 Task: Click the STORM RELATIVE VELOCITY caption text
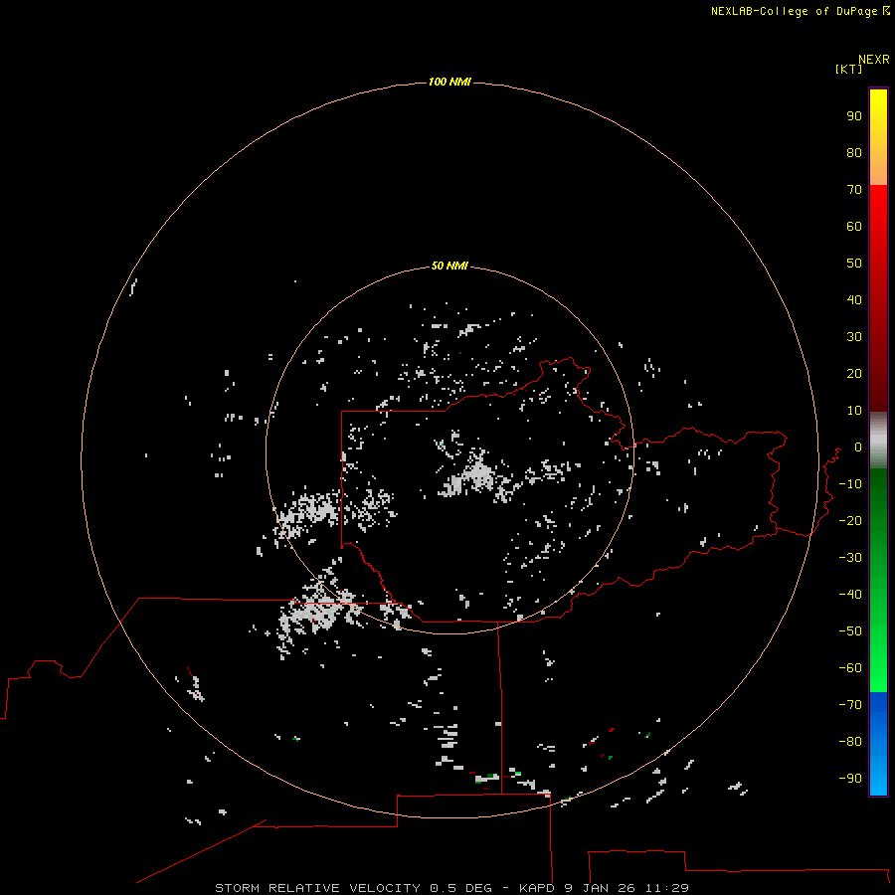(317, 888)
